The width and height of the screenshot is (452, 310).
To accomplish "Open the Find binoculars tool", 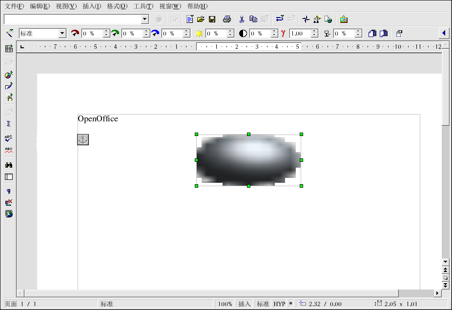I will 9,165.
